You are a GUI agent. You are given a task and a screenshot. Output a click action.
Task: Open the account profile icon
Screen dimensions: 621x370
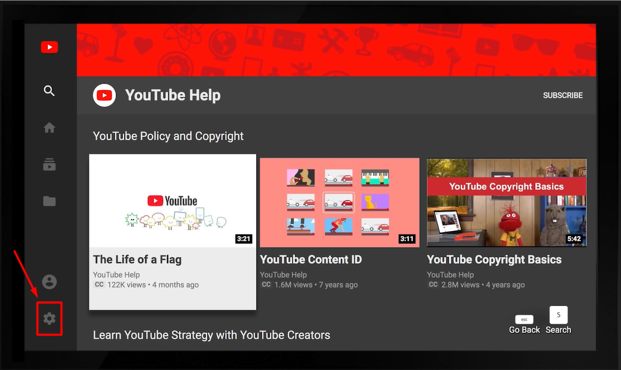point(50,281)
